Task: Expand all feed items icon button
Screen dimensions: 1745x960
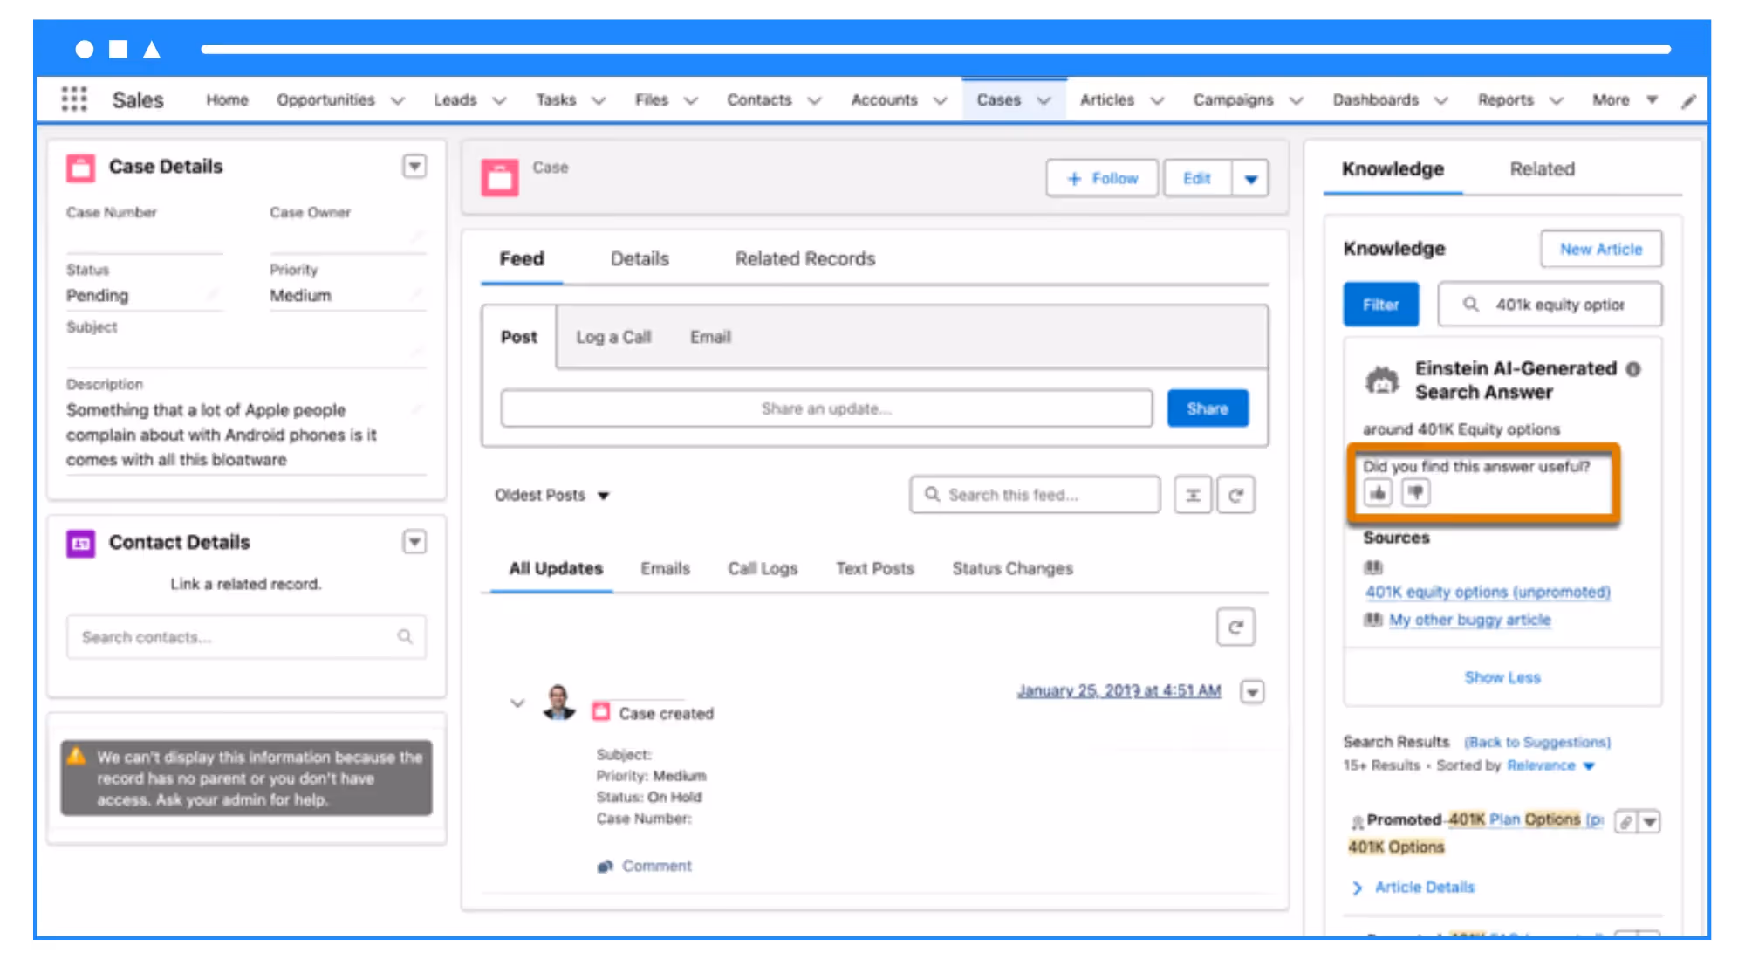Action: pos(1193,495)
